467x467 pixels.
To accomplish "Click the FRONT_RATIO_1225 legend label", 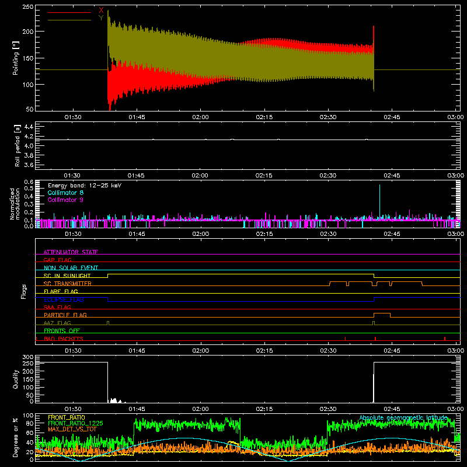I will point(75,423).
